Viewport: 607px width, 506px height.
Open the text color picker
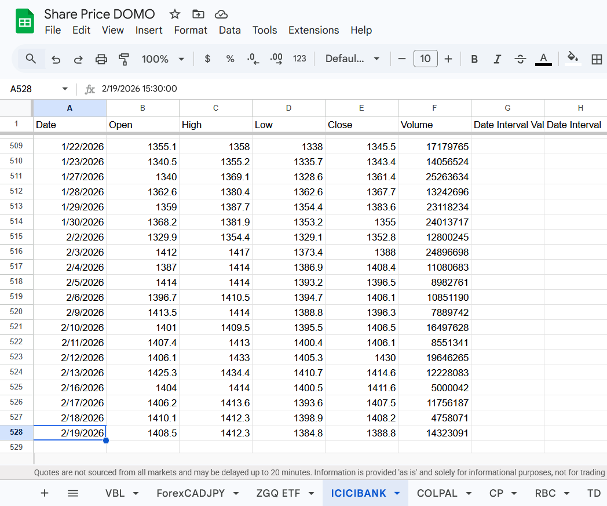pos(543,59)
